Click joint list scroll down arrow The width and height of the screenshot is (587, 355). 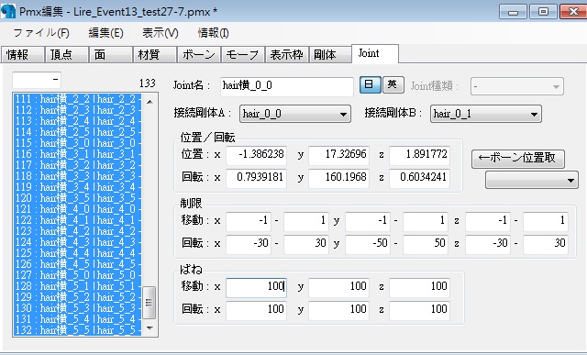(x=150, y=328)
